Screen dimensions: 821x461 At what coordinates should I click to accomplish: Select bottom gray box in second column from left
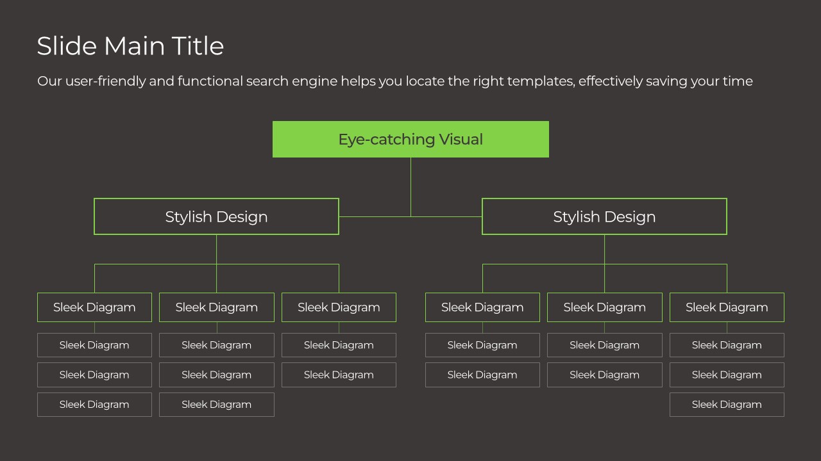[x=217, y=405]
